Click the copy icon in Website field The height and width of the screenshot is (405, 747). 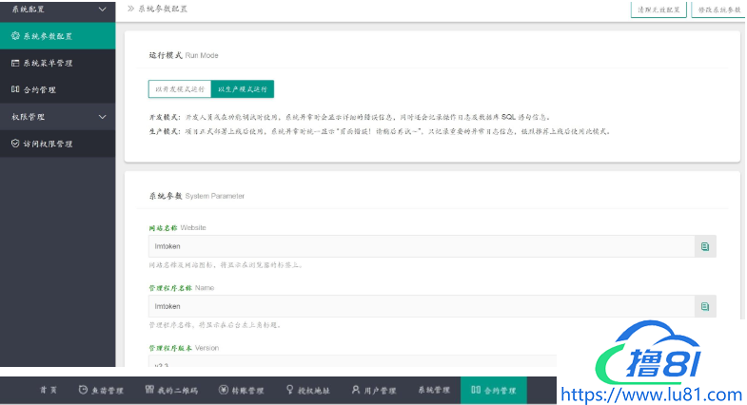point(704,246)
